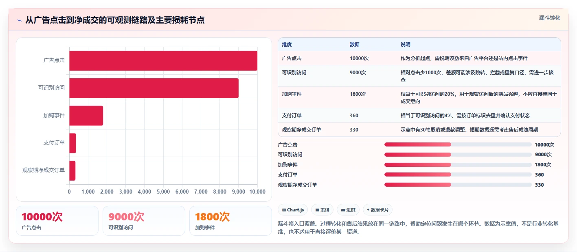Click the 加购事件 progress bar

[x=458, y=165]
